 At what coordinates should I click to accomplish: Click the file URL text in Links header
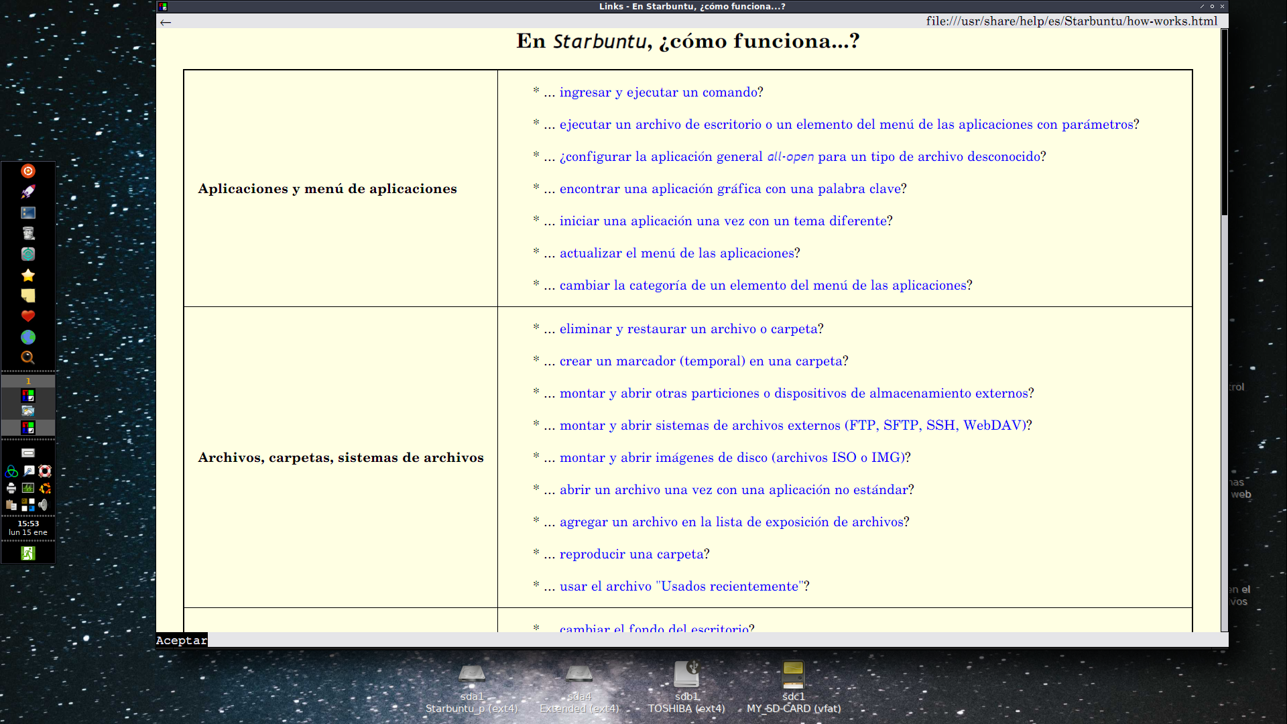tap(1071, 21)
